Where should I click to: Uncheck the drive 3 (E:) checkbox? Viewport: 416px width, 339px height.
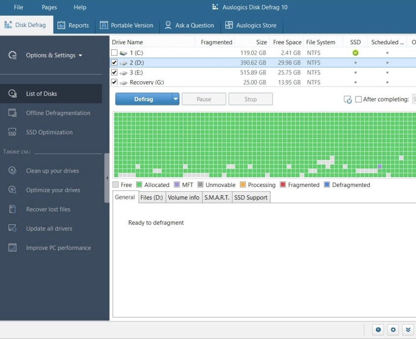pos(115,73)
